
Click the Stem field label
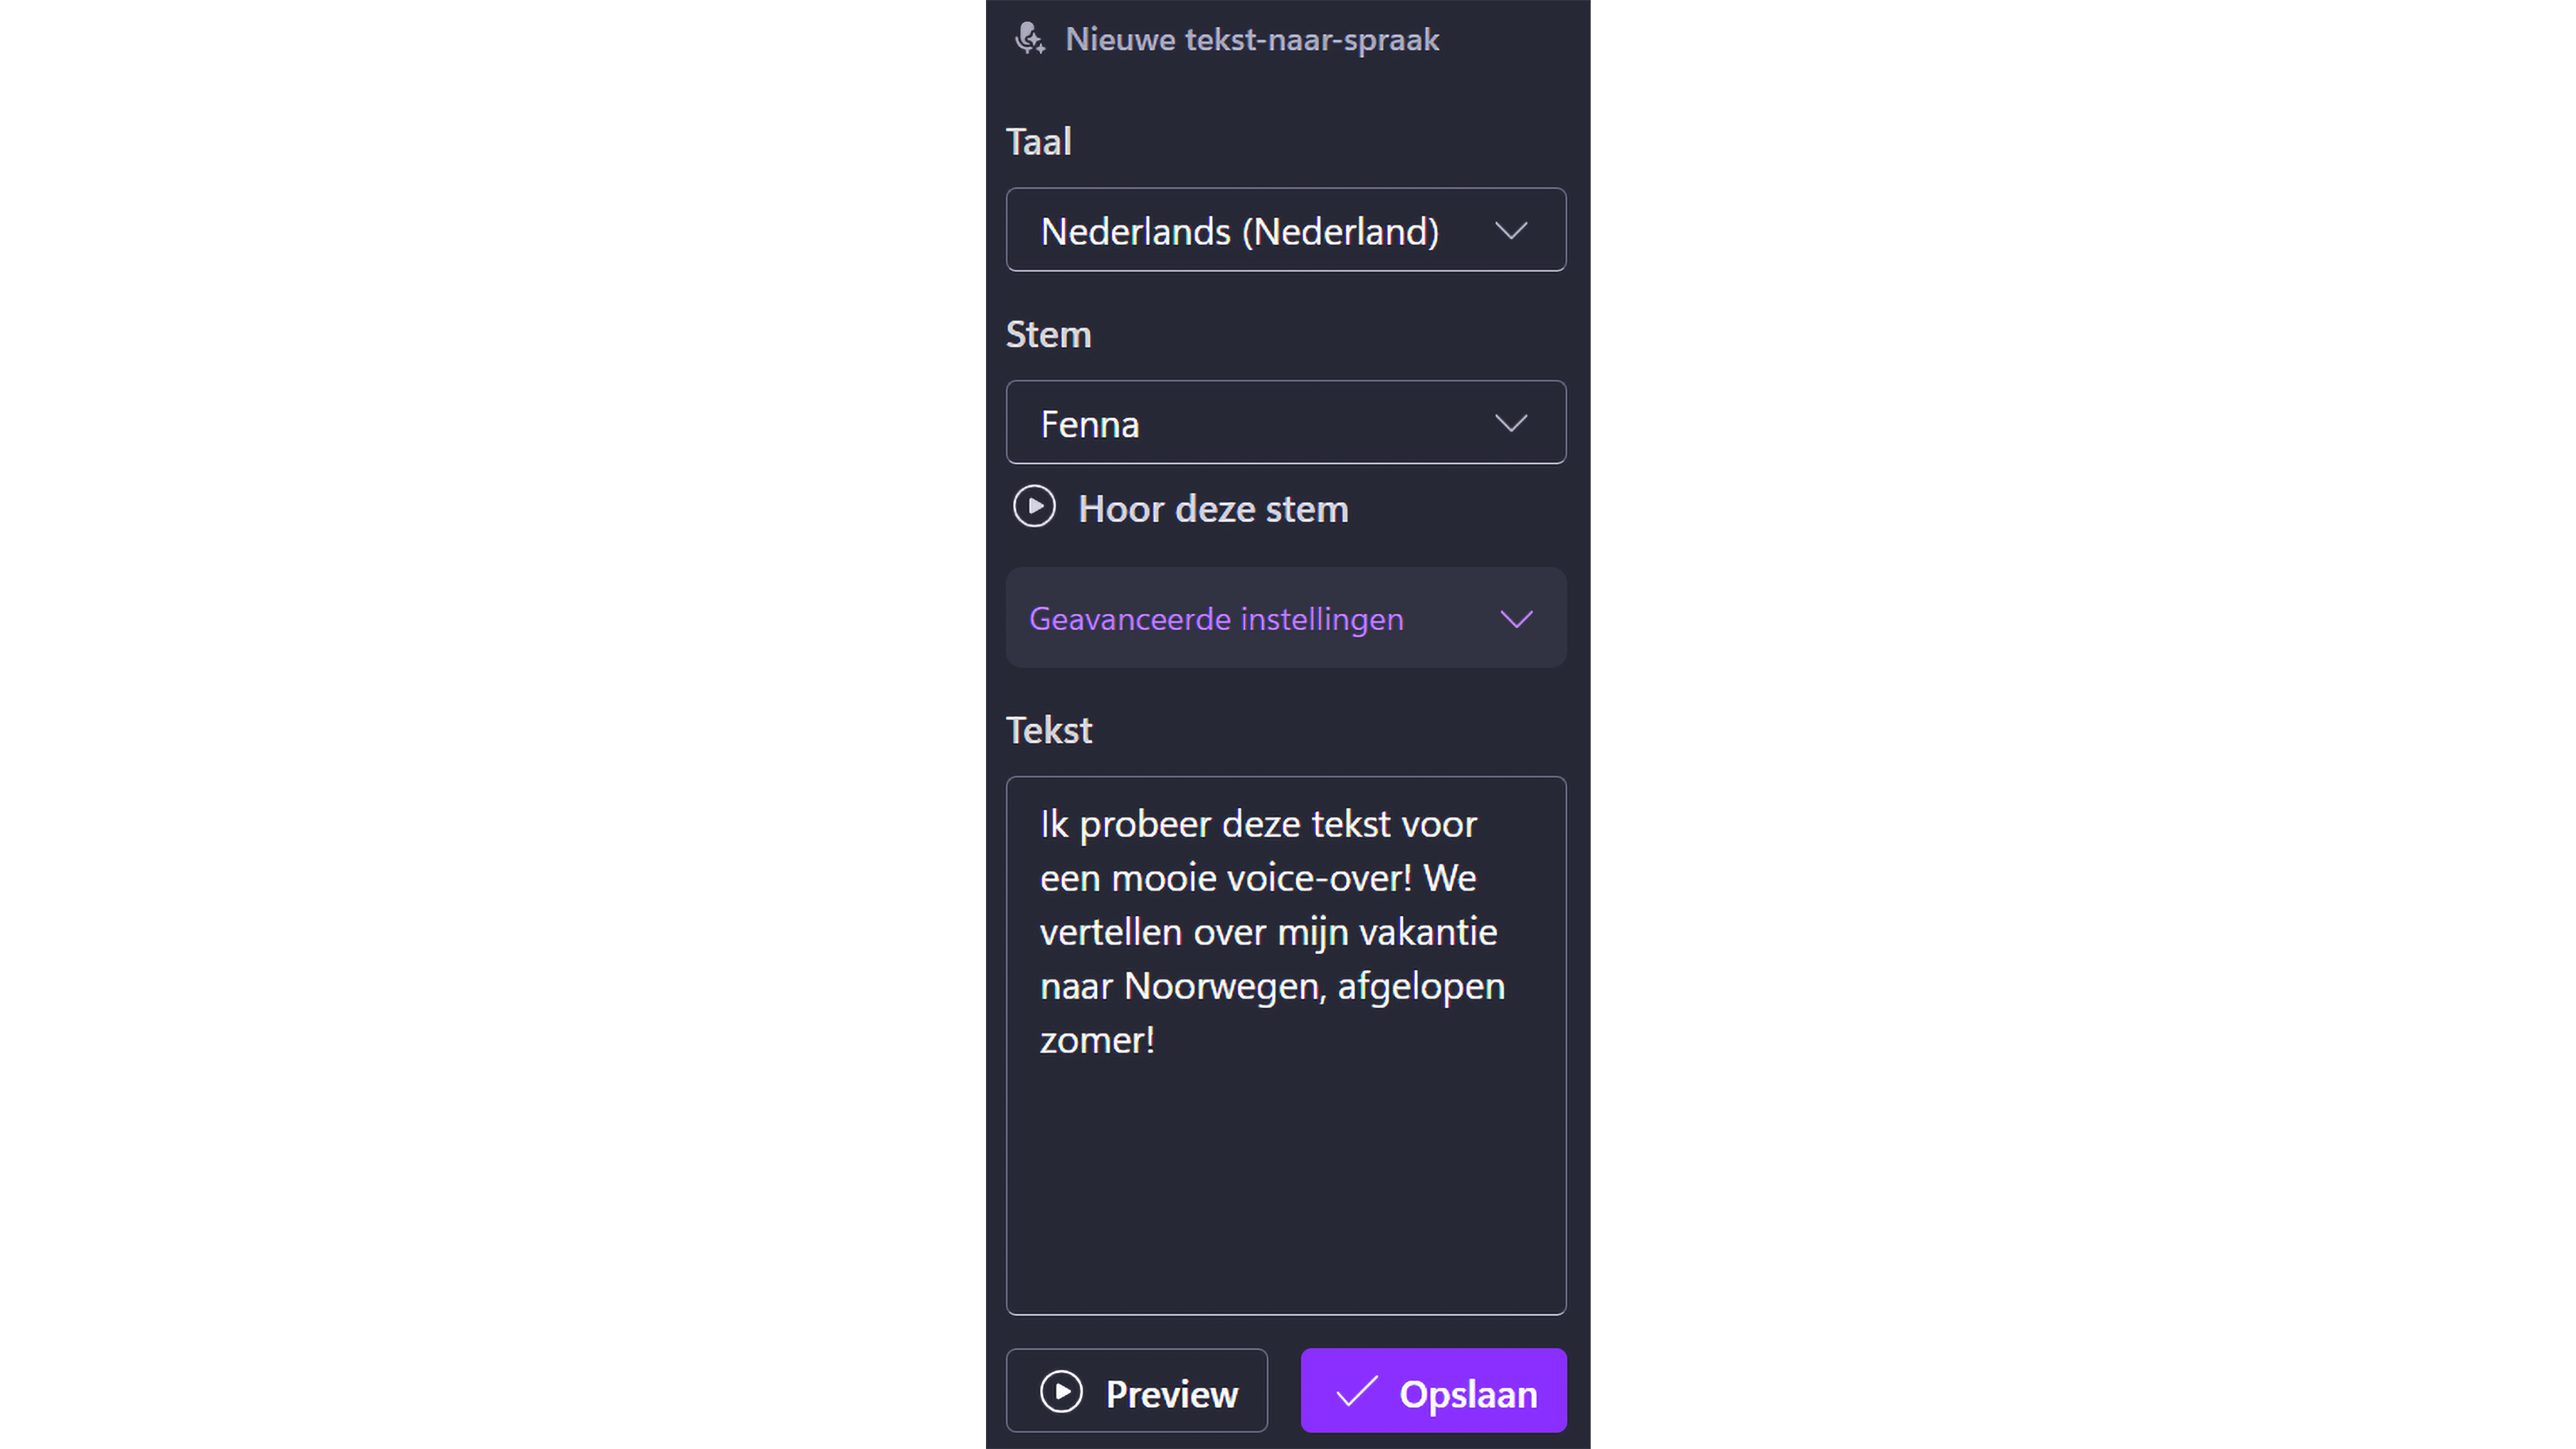click(1048, 335)
